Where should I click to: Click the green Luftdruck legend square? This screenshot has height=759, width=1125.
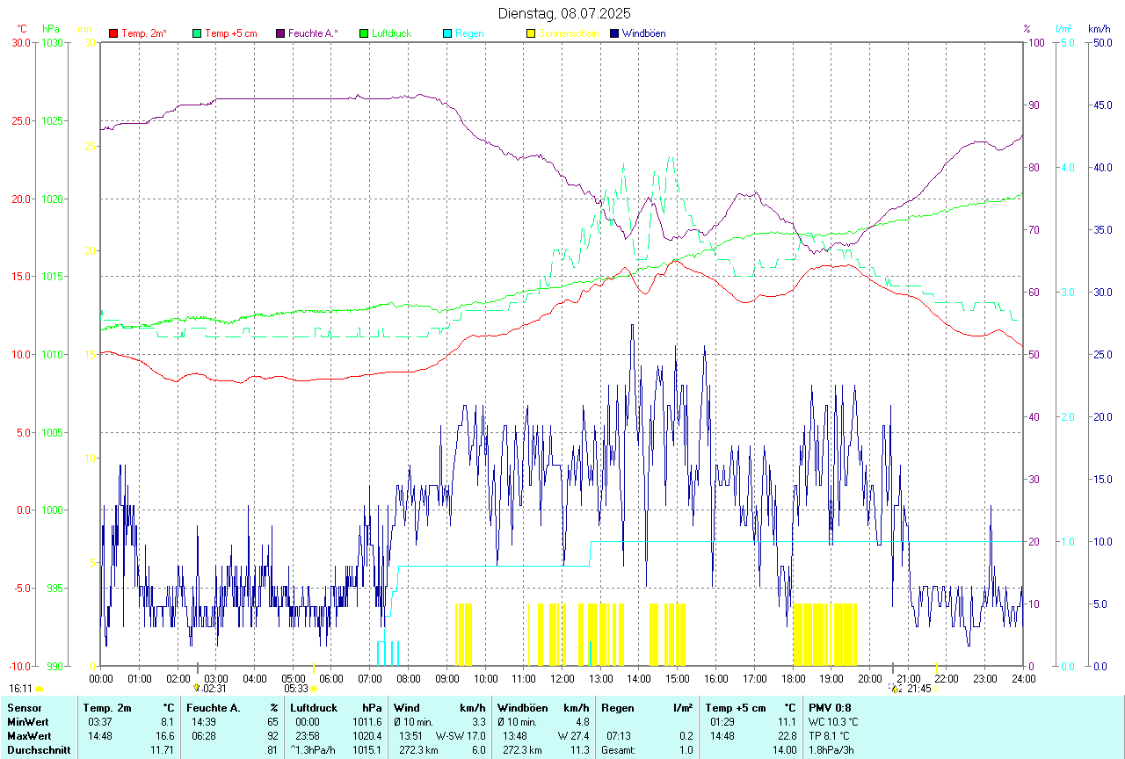coord(365,33)
